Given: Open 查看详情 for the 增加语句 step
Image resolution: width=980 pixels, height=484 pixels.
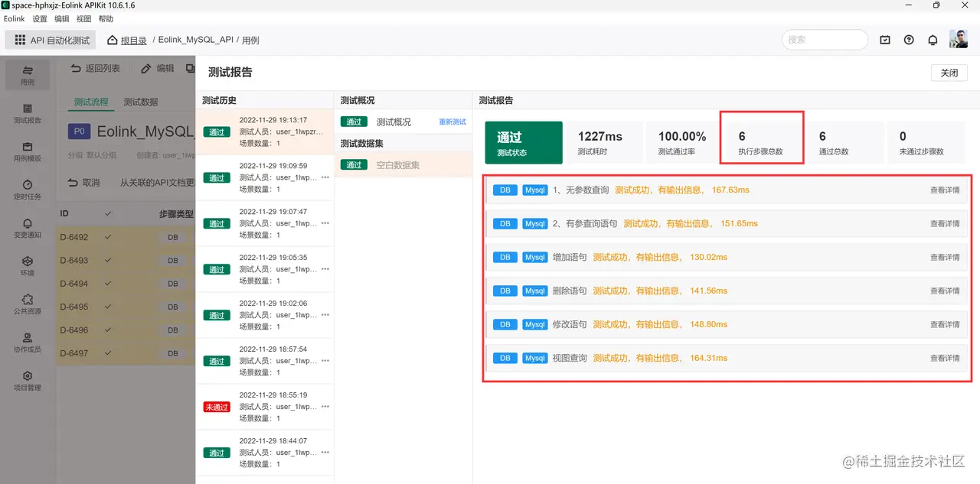Looking at the screenshot, I should 945,257.
